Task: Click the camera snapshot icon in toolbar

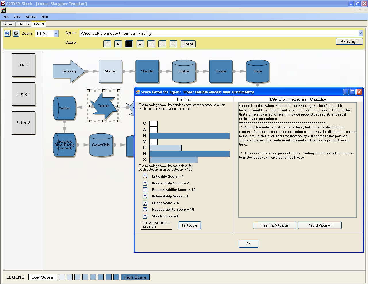Action: (16, 33)
